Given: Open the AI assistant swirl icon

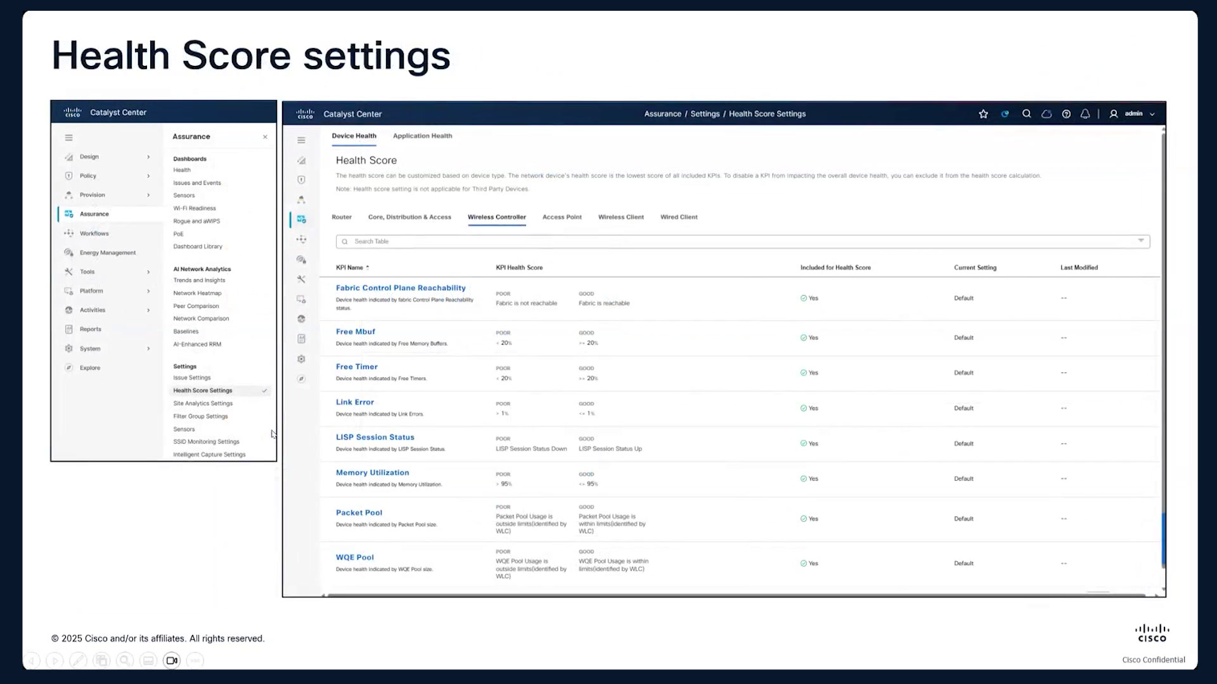Looking at the screenshot, I should (x=1005, y=114).
